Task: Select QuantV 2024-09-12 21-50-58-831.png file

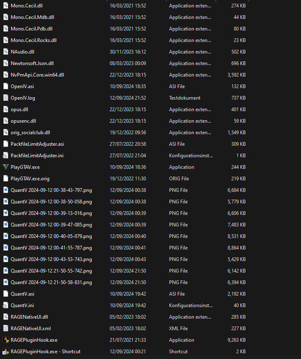Action: point(51,282)
